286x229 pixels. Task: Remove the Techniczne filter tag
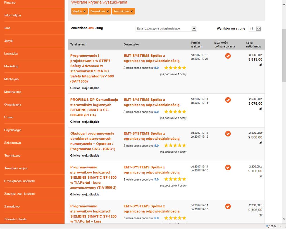click(132, 11)
